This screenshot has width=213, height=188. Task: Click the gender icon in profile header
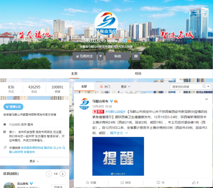click(124, 41)
